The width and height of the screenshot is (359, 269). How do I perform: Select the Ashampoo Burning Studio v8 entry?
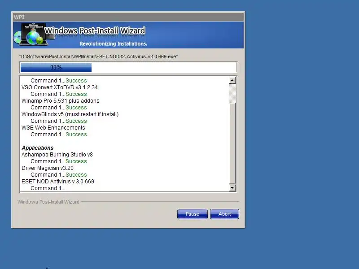[57, 155]
